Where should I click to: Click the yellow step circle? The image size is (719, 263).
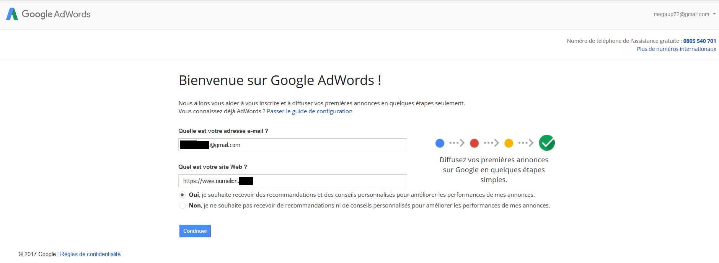(509, 143)
